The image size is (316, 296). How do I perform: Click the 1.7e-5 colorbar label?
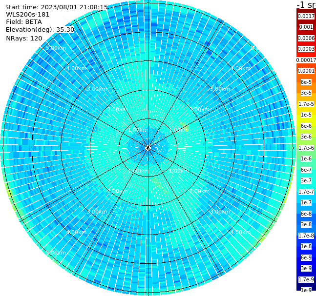[306, 104]
